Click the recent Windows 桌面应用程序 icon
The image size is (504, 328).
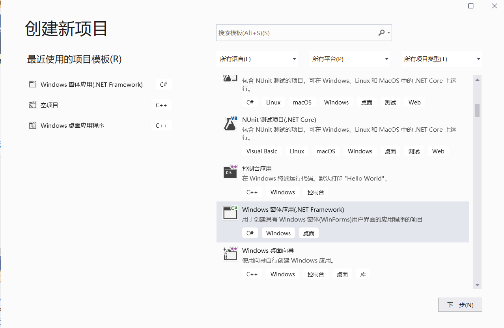(32, 125)
